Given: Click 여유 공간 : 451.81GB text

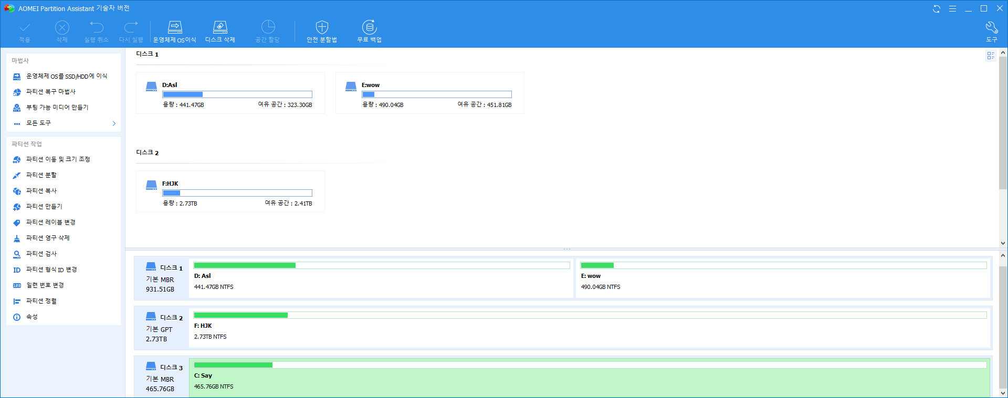Looking at the screenshot, I should (x=485, y=105).
